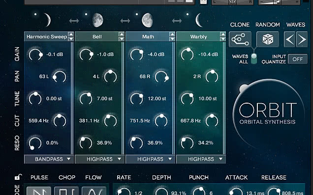Randomize with the dice icon
This screenshot has height=195, width=313.
click(268, 39)
